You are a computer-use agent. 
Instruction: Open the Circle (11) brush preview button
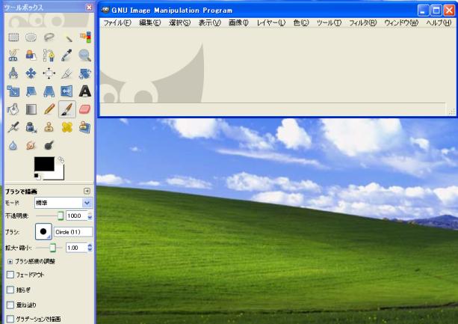43,232
